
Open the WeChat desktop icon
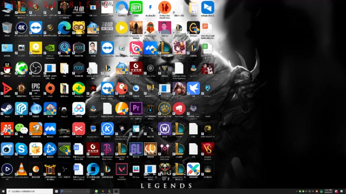[21, 129]
